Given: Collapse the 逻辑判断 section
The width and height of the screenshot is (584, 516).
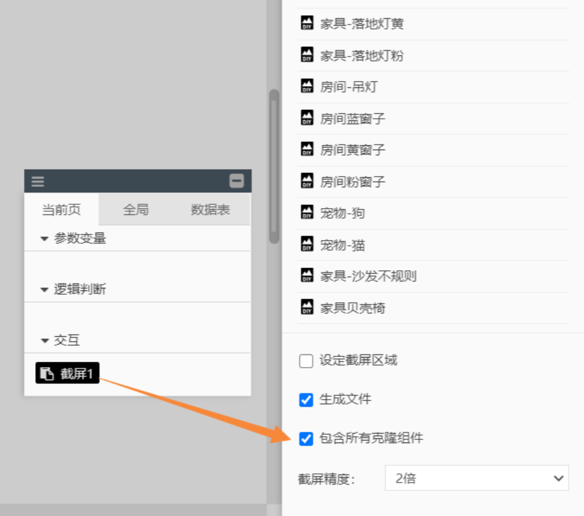Looking at the screenshot, I should click(x=45, y=290).
